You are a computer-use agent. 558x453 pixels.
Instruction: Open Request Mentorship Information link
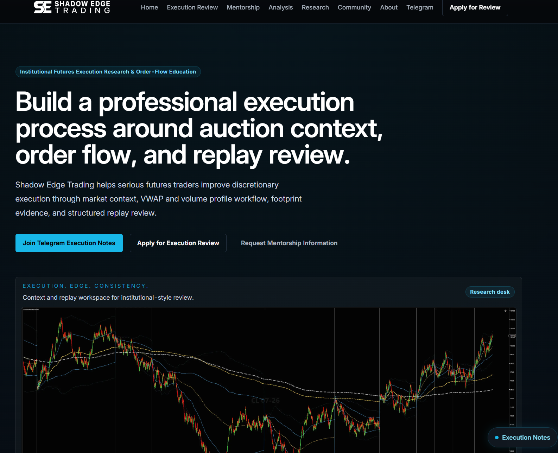coord(289,243)
